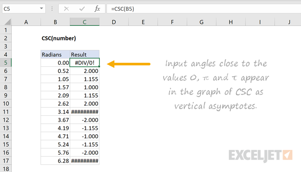This screenshot has width=301, height=172.
Task: Select row 2 header
Action: coord(6,38)
